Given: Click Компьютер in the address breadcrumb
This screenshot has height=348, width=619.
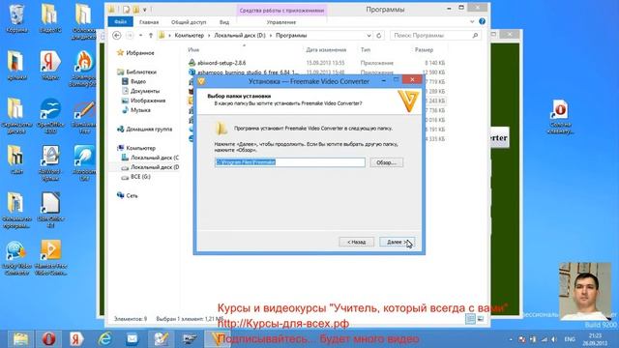Looking at the screenshot, I should pyautogui.click(x=190, y=35).
